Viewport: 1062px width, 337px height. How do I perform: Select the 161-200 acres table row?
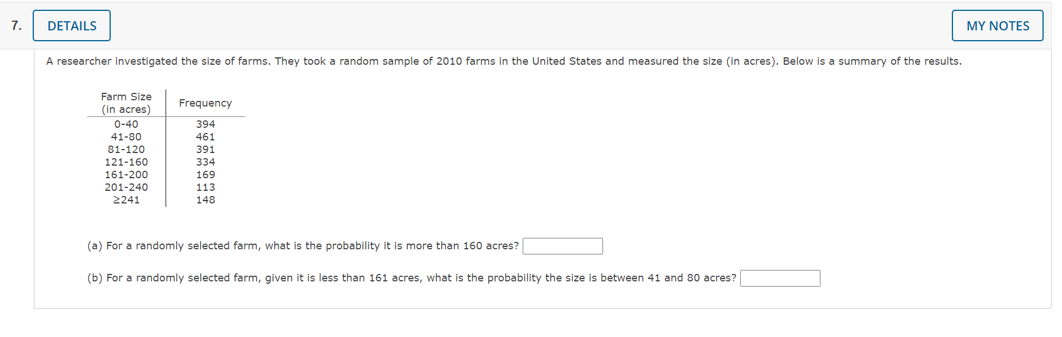click(x=126, y=174)
